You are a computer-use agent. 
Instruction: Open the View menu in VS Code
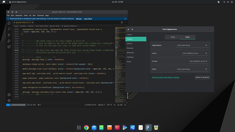(x=26, y=15)
